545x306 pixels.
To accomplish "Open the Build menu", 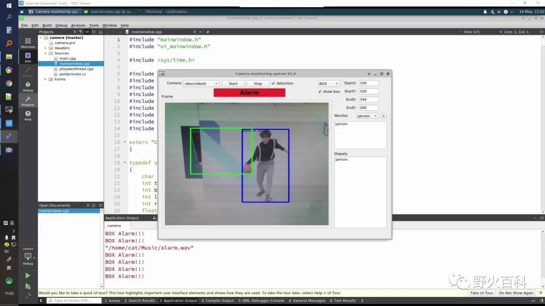I will pos(47,25).
